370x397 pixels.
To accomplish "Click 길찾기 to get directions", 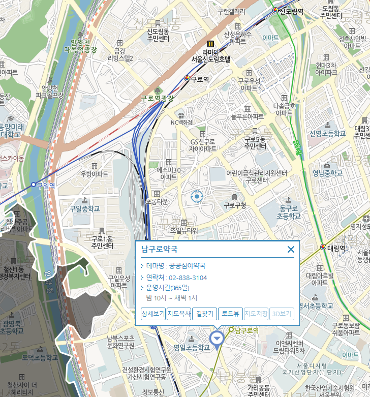I will tap(205, 314).
